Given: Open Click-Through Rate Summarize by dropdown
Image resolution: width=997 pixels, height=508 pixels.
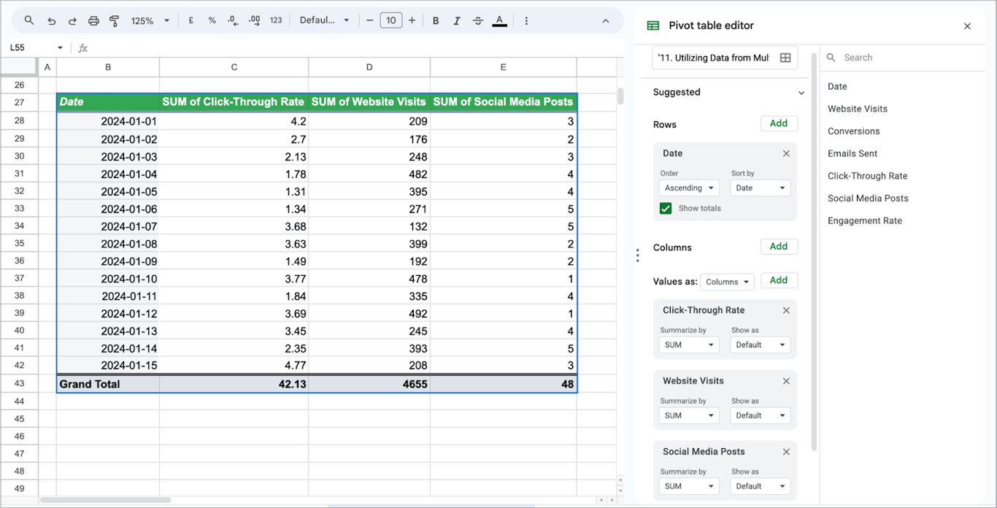Looking at the screenshot, I should (x=689, y=345).
